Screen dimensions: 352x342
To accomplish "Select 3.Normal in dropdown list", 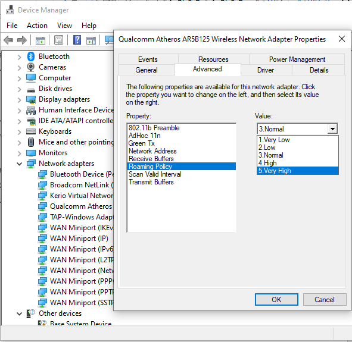I will [298, 155].
